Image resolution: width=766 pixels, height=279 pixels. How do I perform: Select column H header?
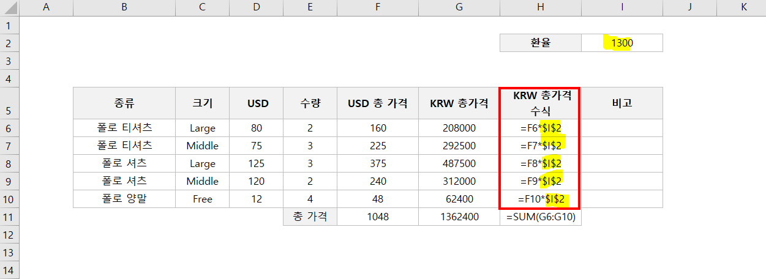tap(541, 7)
